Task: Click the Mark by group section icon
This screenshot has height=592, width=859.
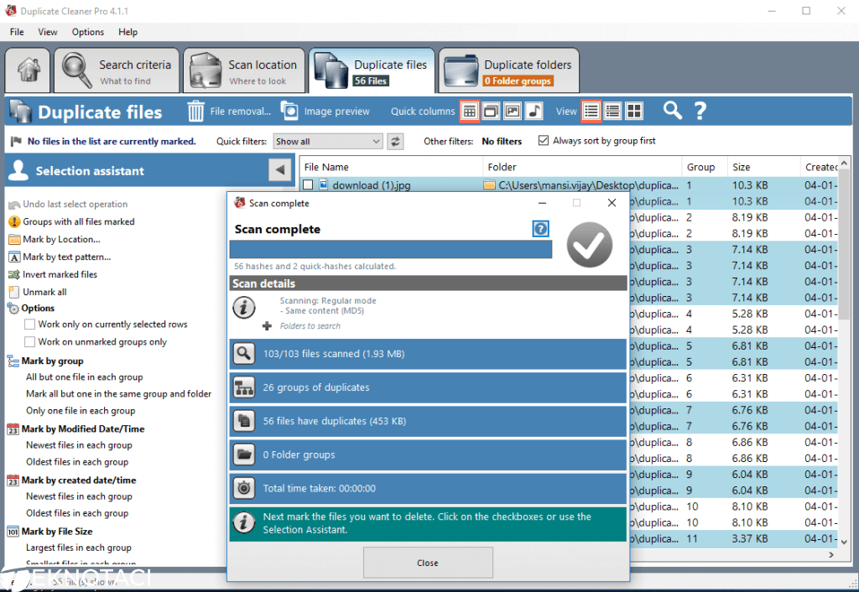Action: coord(13,361)
